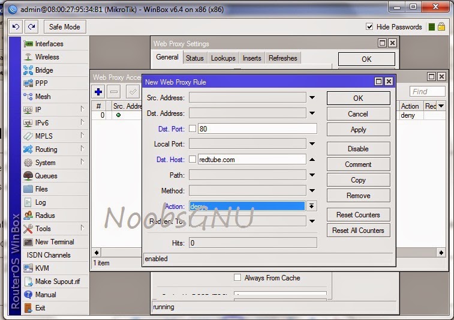454x320 pixels.
Task: Switch to the Refreshes tab
Action: (x=283, y=58)
